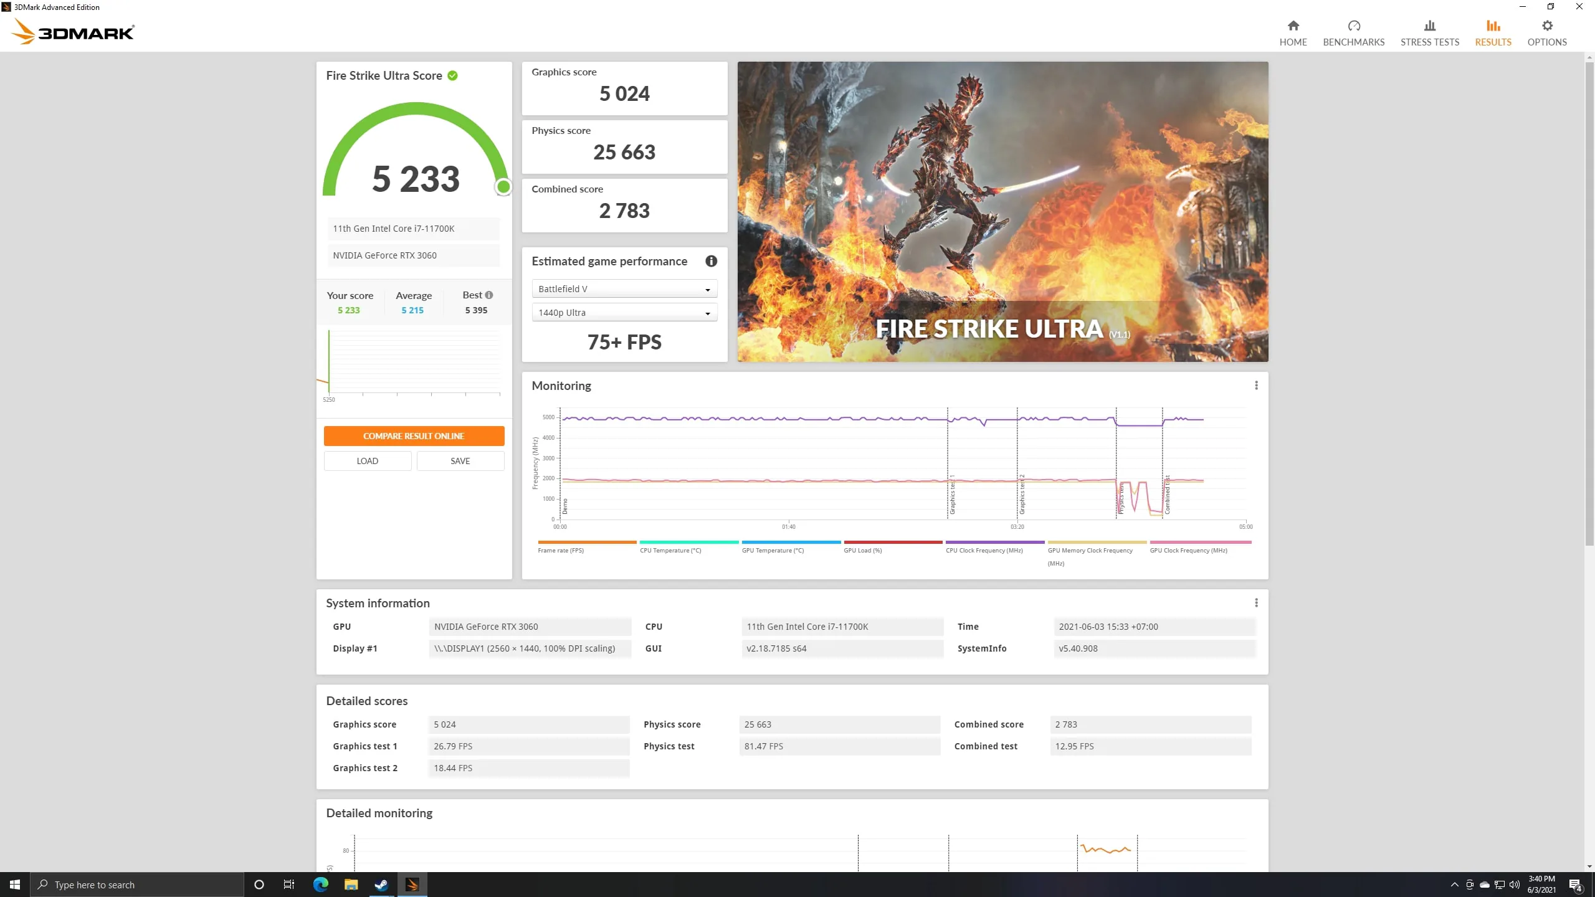Click the SystemInfo version v5.40.908

coord(1155,648)
